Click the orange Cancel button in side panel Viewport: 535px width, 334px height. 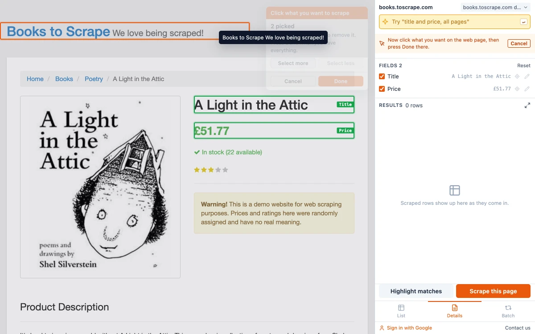[x=519, y=44]
